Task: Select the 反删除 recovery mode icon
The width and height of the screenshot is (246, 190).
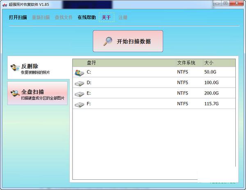Action: (15, 68)
